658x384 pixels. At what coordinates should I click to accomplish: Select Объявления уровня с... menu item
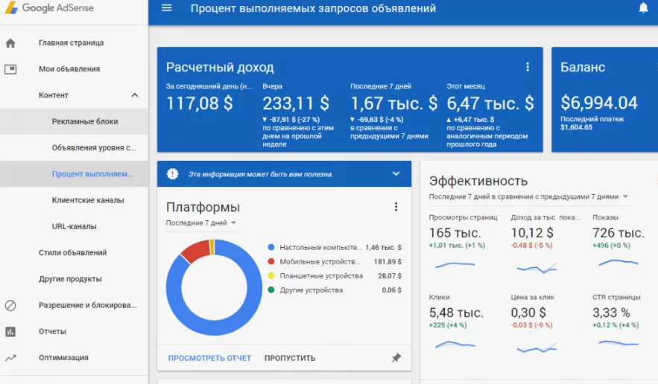pyautogui.click(x=74, y=147)
